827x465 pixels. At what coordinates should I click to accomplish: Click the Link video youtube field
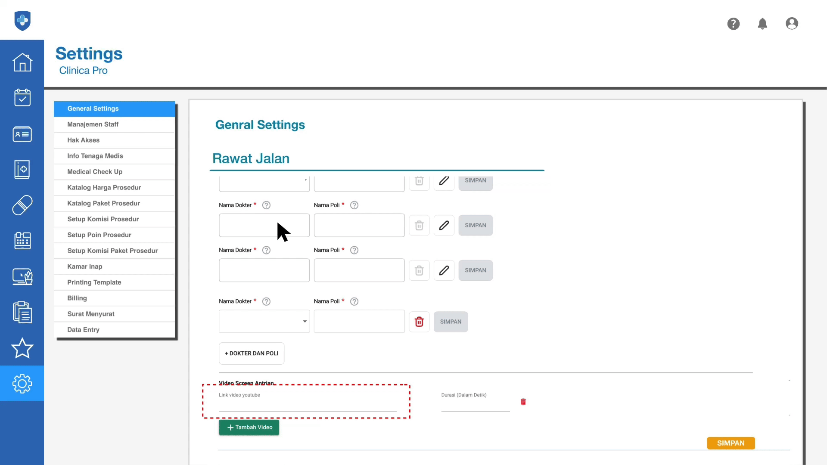click(x=307, y=406)
